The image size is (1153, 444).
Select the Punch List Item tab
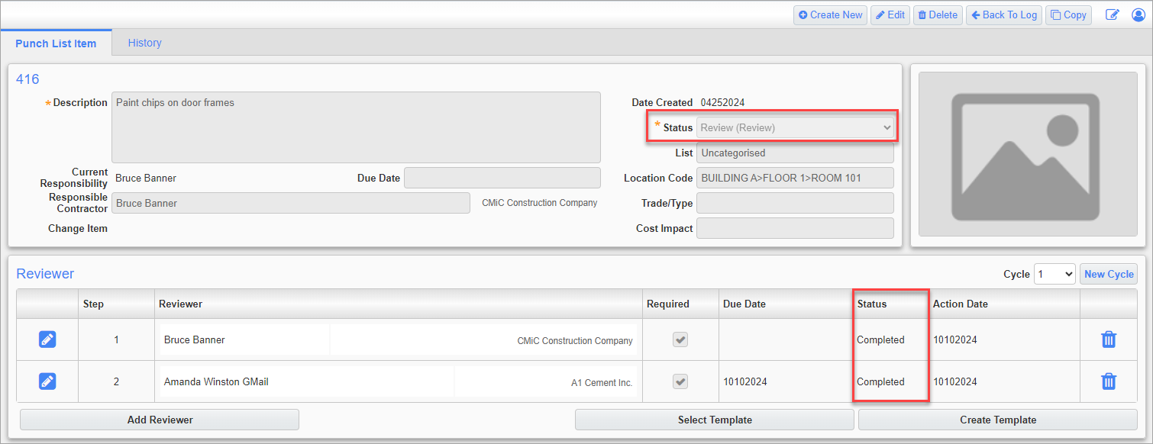click(x=57, y=43)
